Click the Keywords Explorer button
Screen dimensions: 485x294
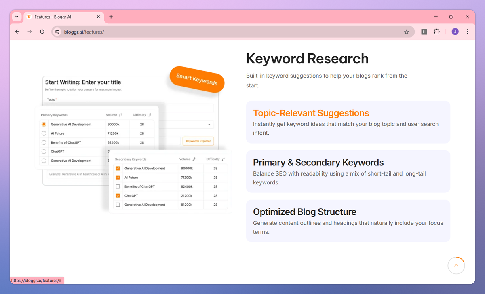(x=198, y=141)
